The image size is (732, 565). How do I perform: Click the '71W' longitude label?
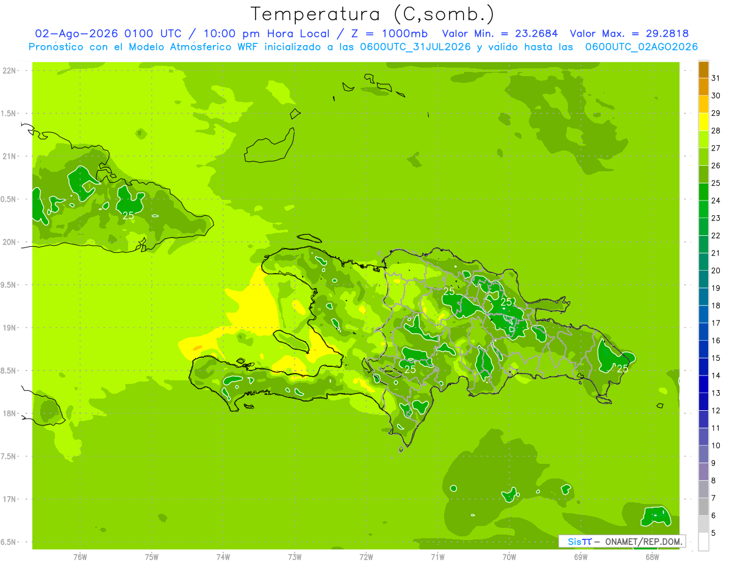[437, 557]
